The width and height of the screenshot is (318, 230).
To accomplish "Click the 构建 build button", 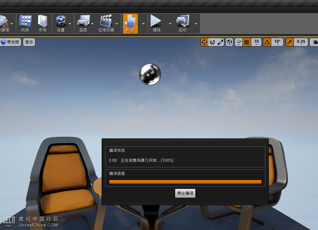I will point(130,23).
